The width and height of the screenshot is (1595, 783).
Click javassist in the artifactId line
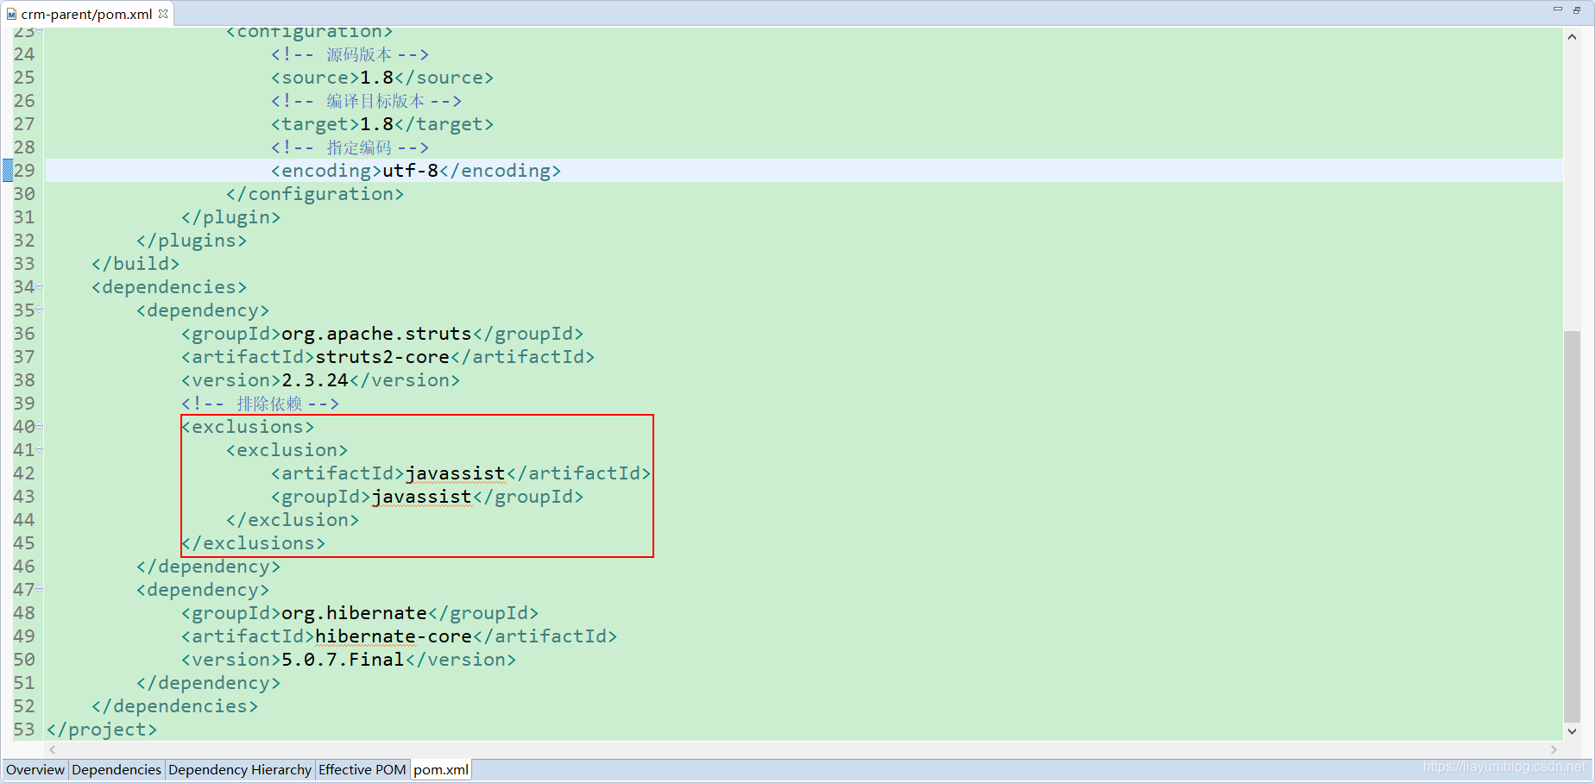click(x=455, y=473)
